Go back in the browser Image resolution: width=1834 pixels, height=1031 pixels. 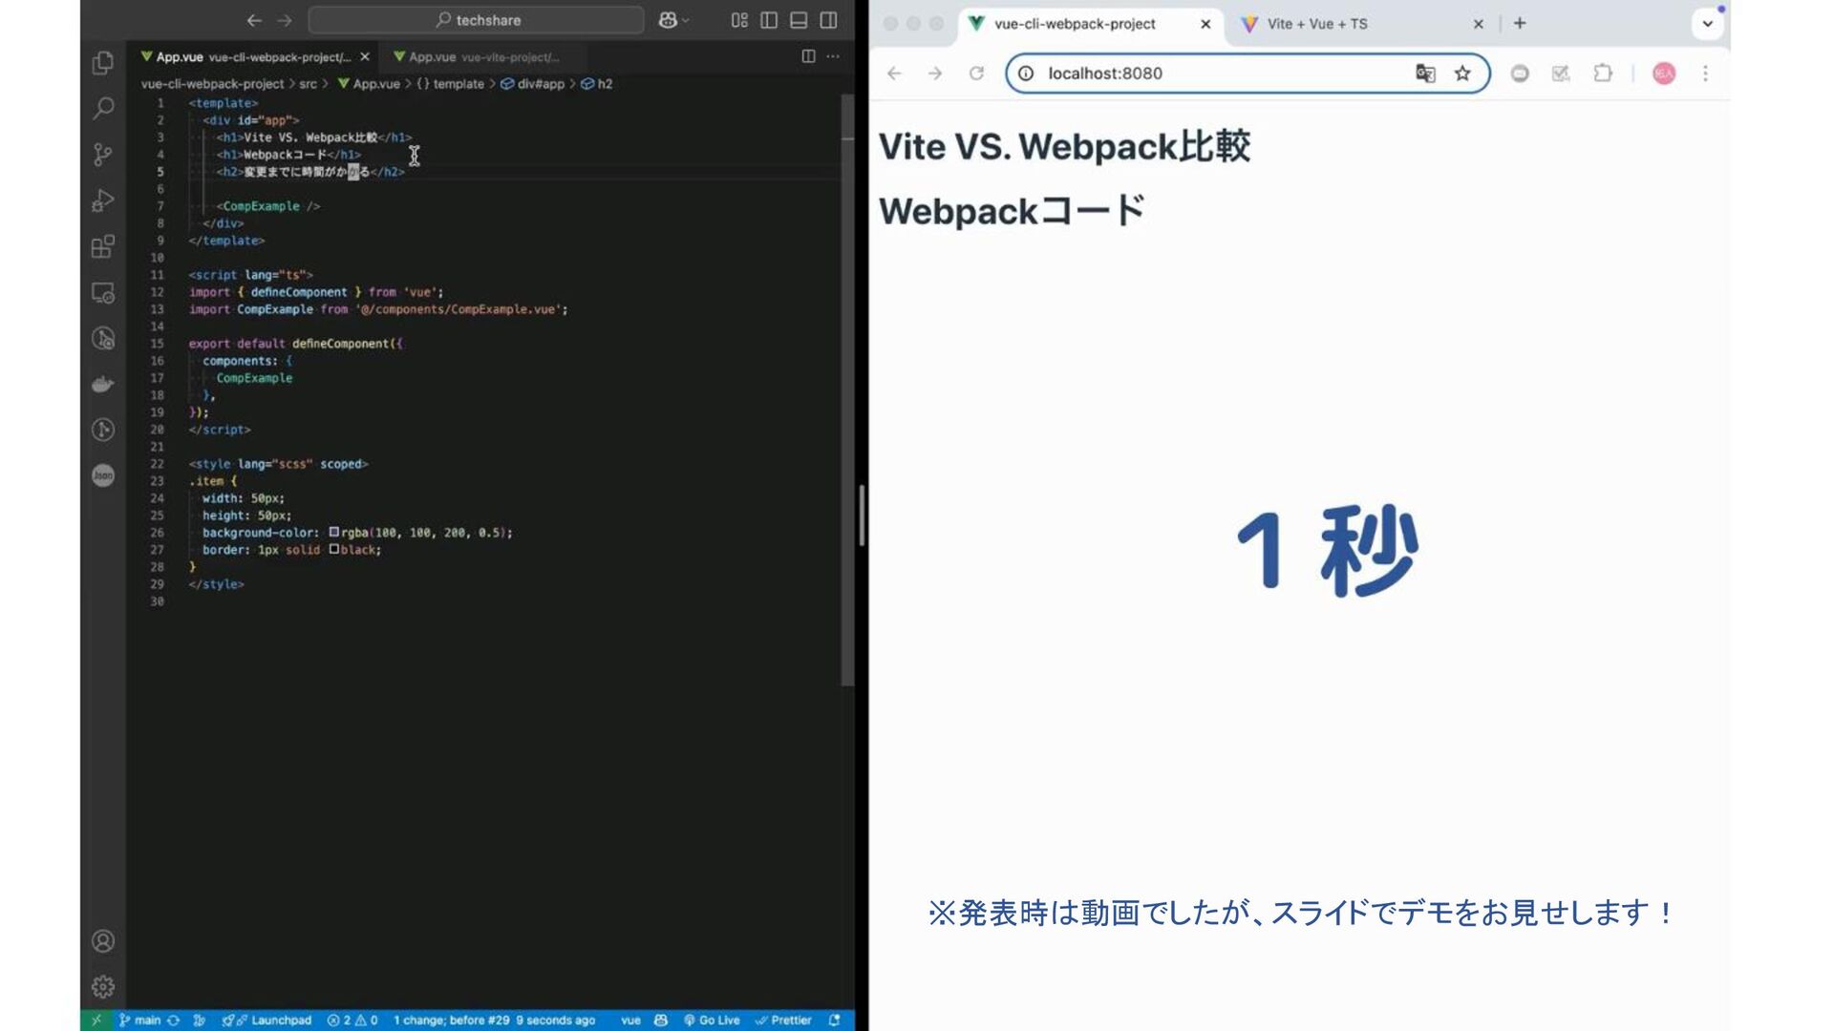click(x=894, y=74)
